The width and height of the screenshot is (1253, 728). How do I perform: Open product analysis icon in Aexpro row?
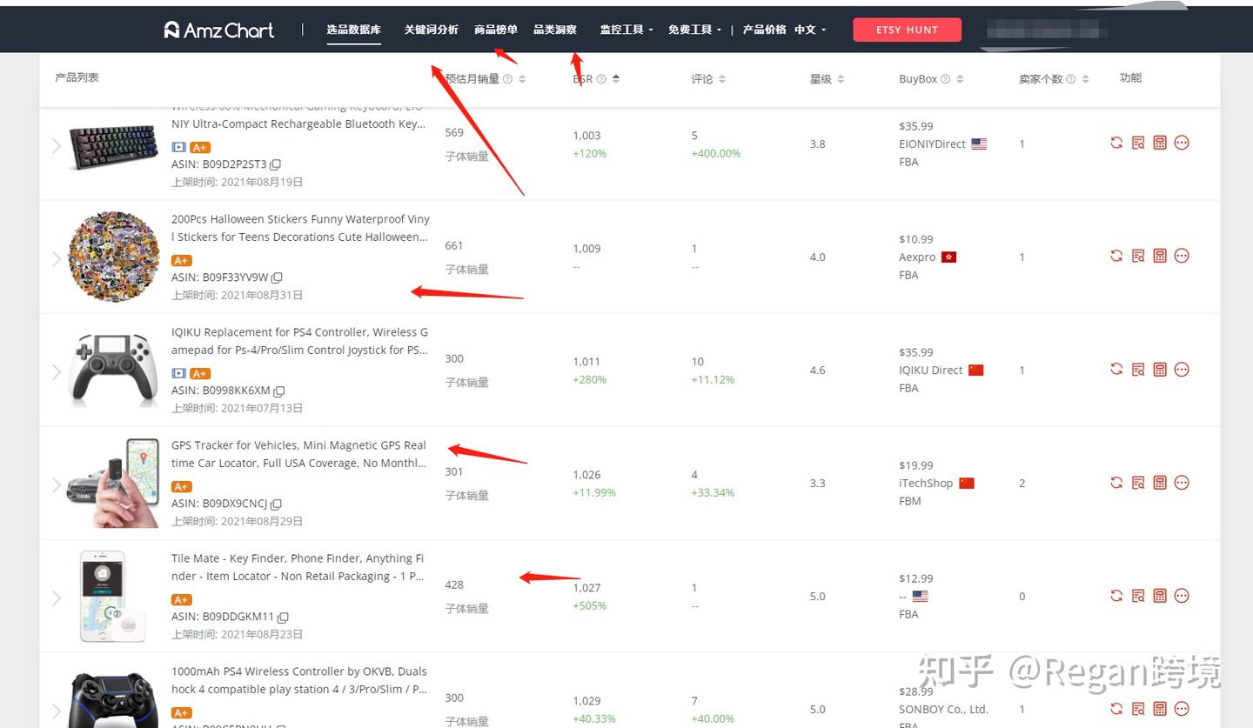[1138, 256]
